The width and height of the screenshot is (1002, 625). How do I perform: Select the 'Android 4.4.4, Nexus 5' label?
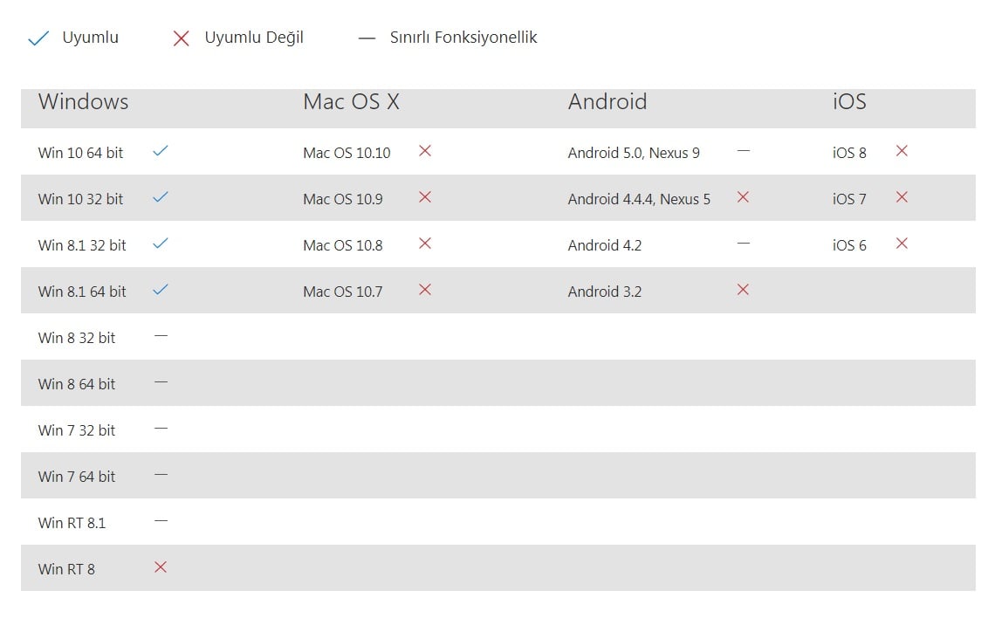(x=639, y=199)
